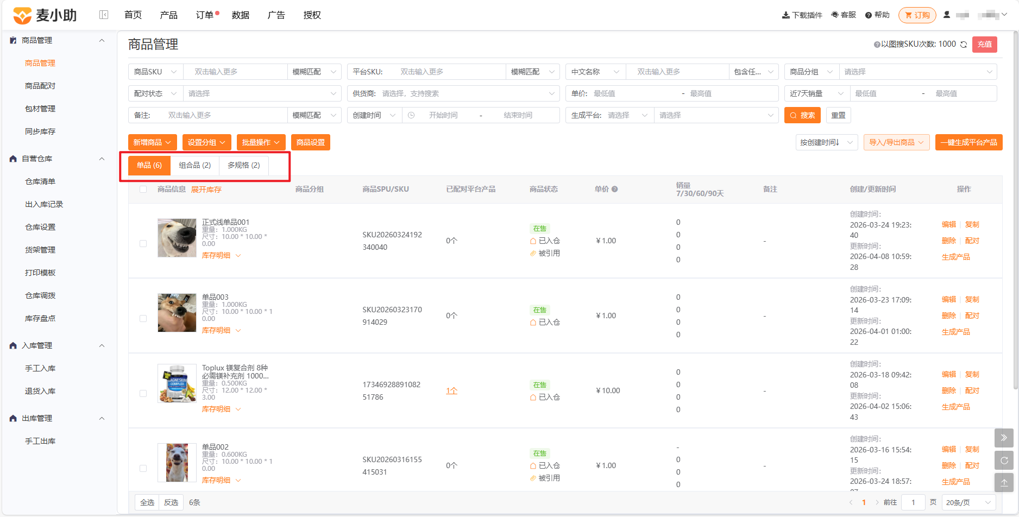Click the 1个 matched link for Toplux

coord(451,390)
